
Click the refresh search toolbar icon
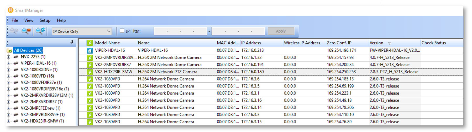click(x=40, y=31)
